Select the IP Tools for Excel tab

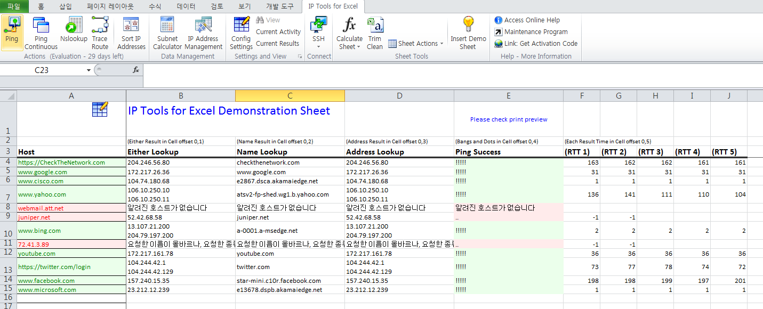[x=333, y=6]
